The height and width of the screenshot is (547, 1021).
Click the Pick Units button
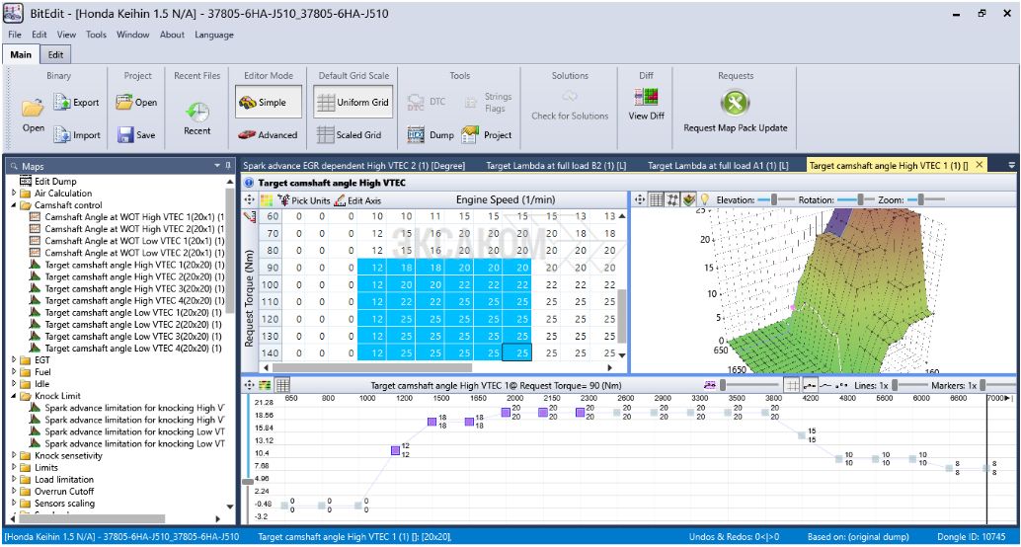click(x=304, y=200)
